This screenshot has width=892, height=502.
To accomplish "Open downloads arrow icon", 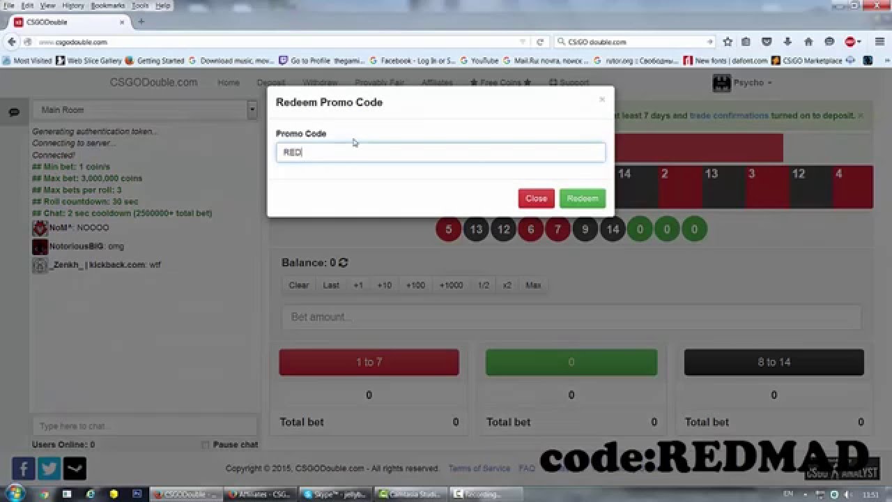I will [787, 42].
